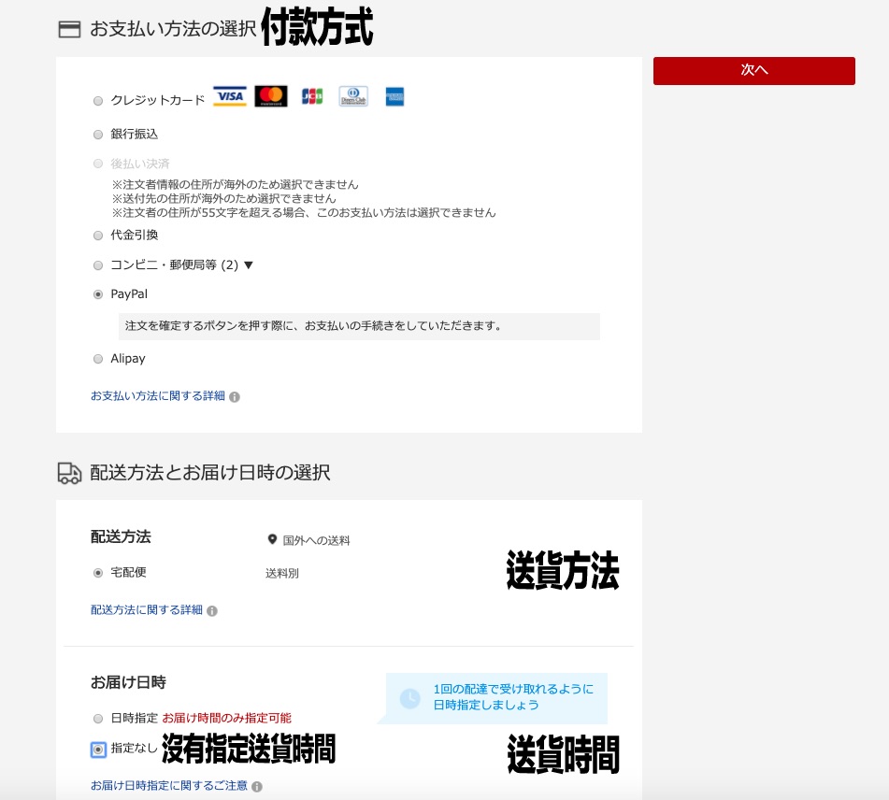This screenshot has height=800, width=889.
Task: Choose the 代金引換 radio option
Action: (98, 236)
